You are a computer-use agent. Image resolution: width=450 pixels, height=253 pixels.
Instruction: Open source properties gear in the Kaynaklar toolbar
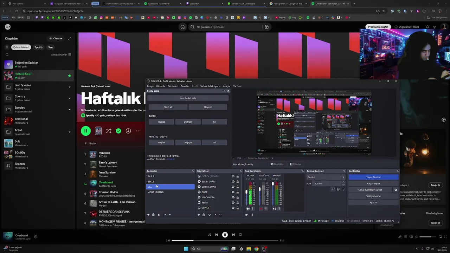point(210,215)
